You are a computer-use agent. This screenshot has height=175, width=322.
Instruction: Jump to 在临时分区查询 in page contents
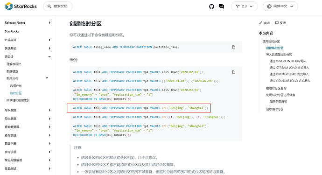(276, 88)
